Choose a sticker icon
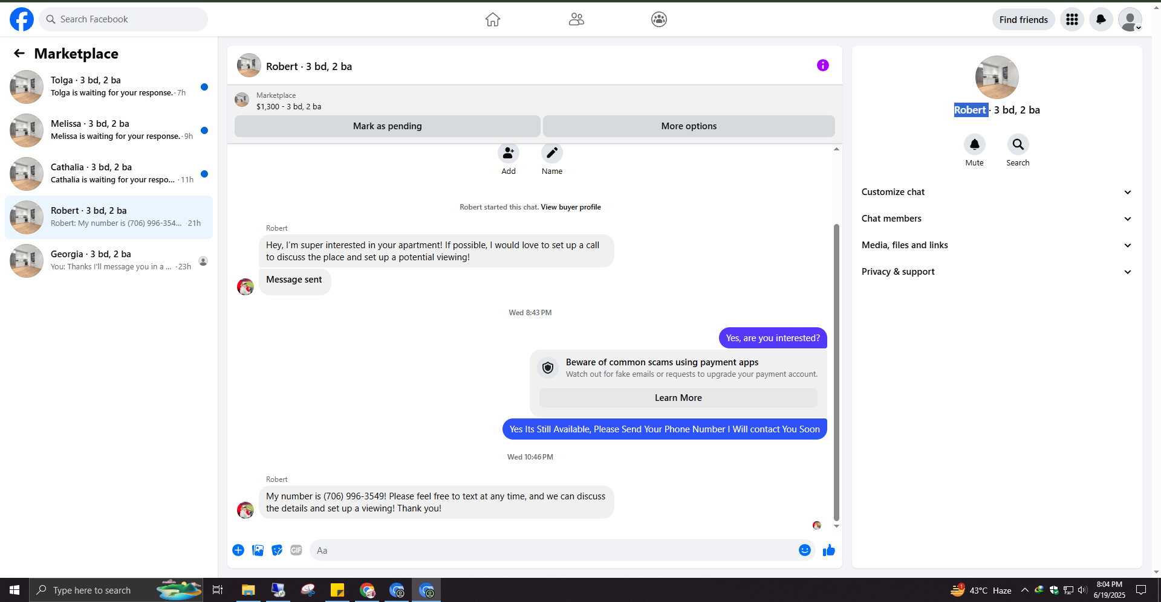The width and height of the screenshot is (1161, 602). (x=277, y=550)
